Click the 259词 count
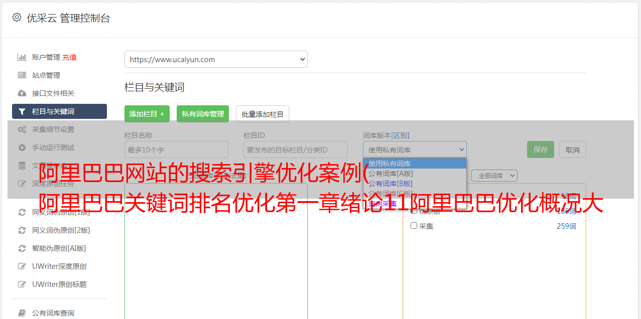 [566, 226]
